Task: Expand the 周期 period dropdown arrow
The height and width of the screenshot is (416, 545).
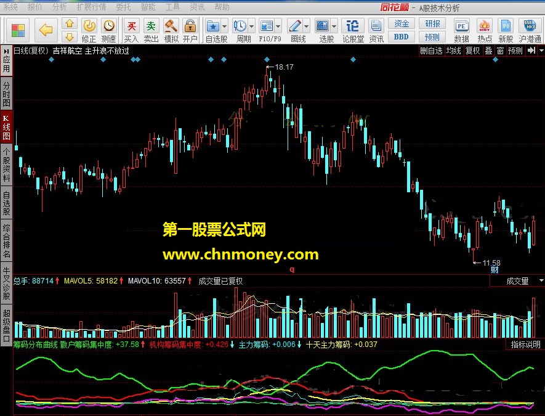Action: [x=251, y=27]
